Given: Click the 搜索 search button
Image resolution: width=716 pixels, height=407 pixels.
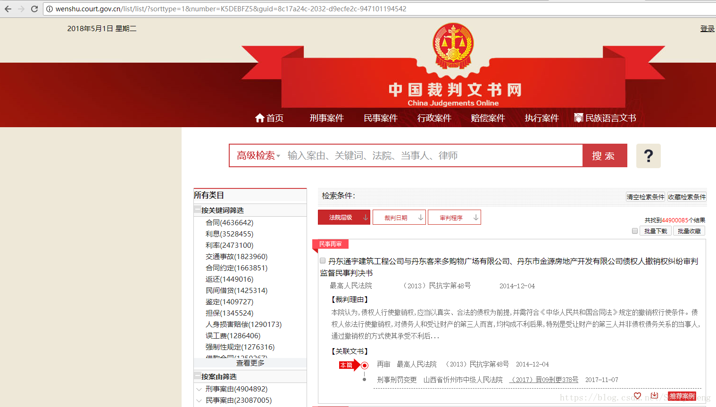Looking at the screenshot, I should pyautogui.click(x=605, y=155).
